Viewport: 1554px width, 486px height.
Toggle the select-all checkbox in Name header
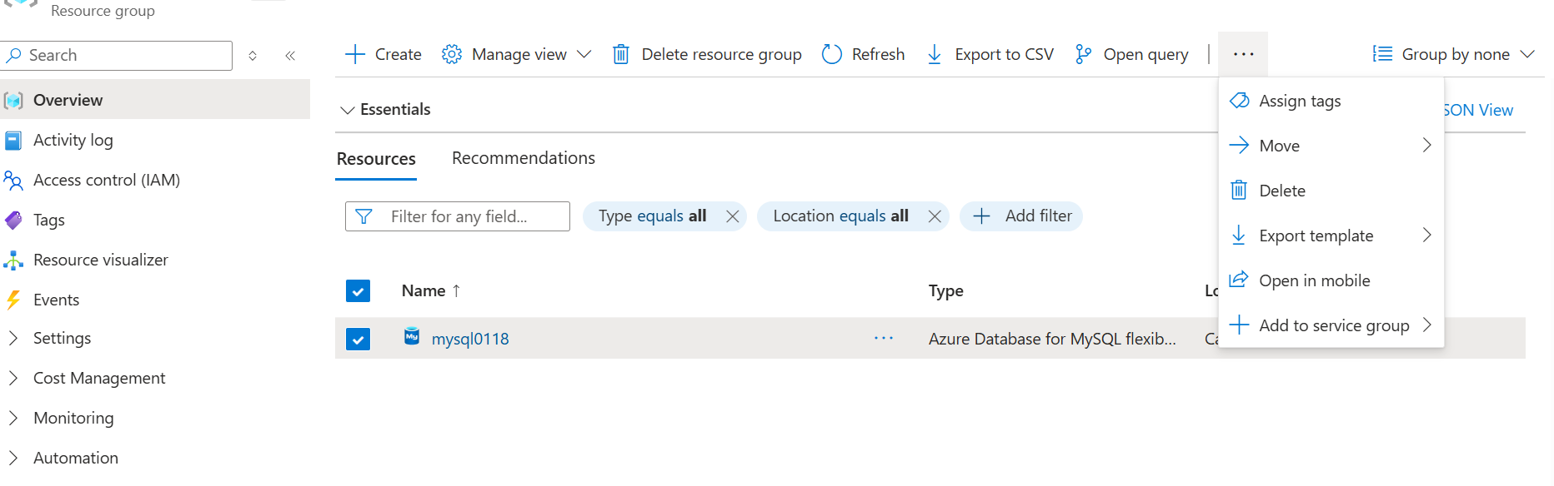358,290
